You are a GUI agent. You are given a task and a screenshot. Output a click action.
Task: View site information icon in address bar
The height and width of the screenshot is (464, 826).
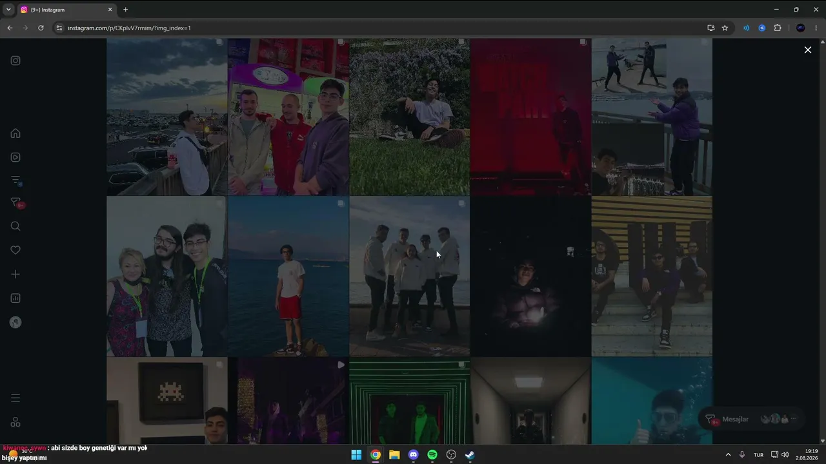(x=59, y=28)
